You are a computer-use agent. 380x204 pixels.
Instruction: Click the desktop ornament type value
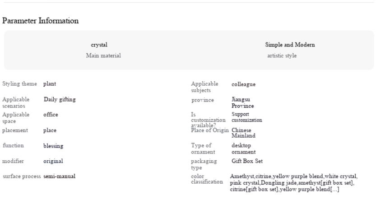pos(243,148)
